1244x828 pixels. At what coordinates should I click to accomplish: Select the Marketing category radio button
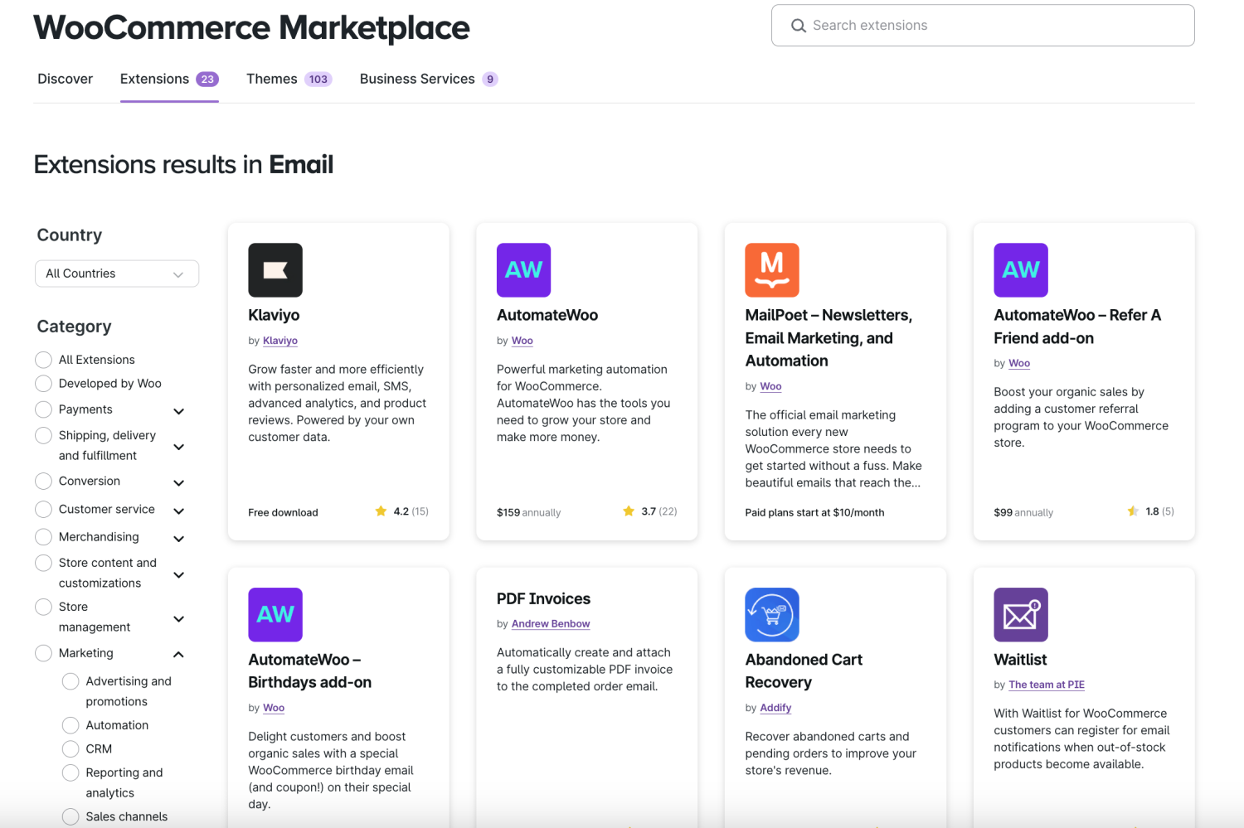[43, 653]
